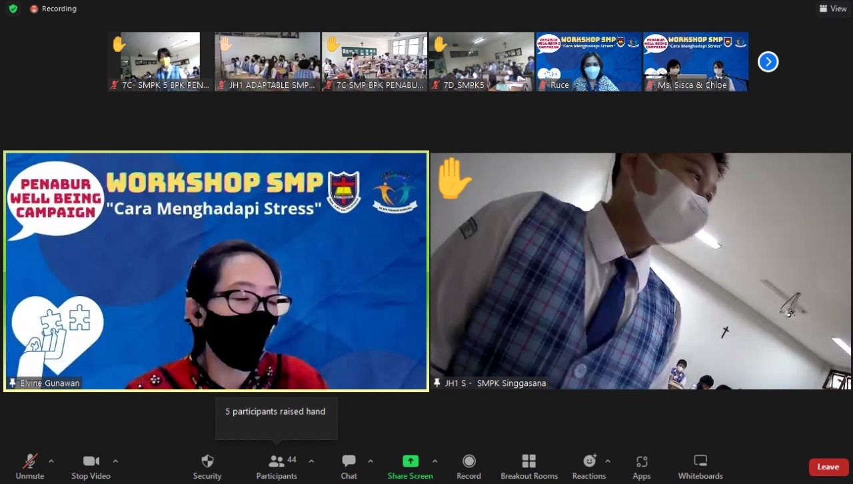Viewport: 853px width, 484px height.
Task: Select the 7D_SMPK5 thumbnail
Action: tap(481, 61)
